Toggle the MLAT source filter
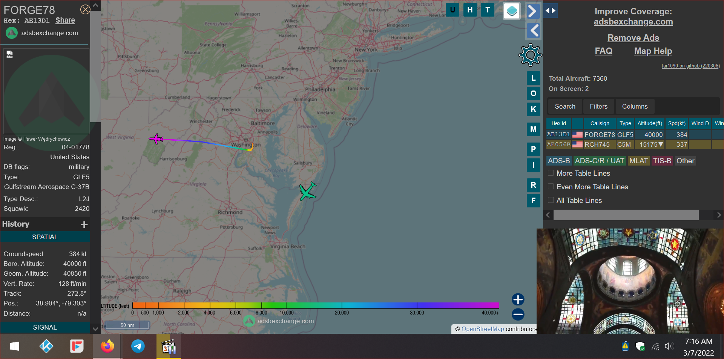The height and width of the screenshot is (359, 724). point(638,161)
